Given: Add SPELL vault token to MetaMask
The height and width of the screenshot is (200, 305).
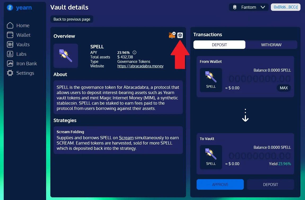Looking at the screenshot, I should click(x=172, y=35).
